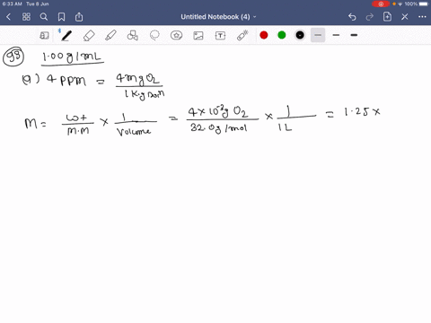The height and width of the screenshot is (323, 431).
Task: Add a new page
Action: click(x=387, y=17)
